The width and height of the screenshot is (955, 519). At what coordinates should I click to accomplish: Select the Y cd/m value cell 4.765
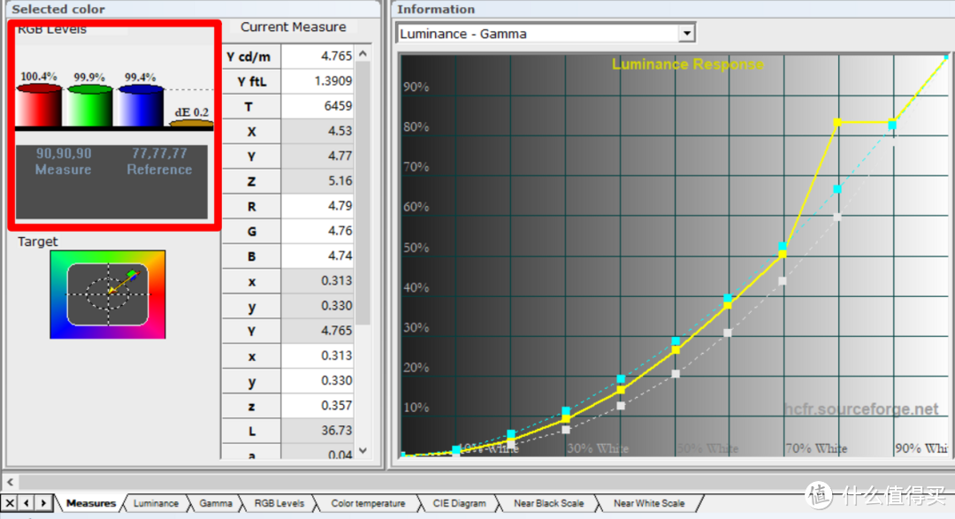317,56
